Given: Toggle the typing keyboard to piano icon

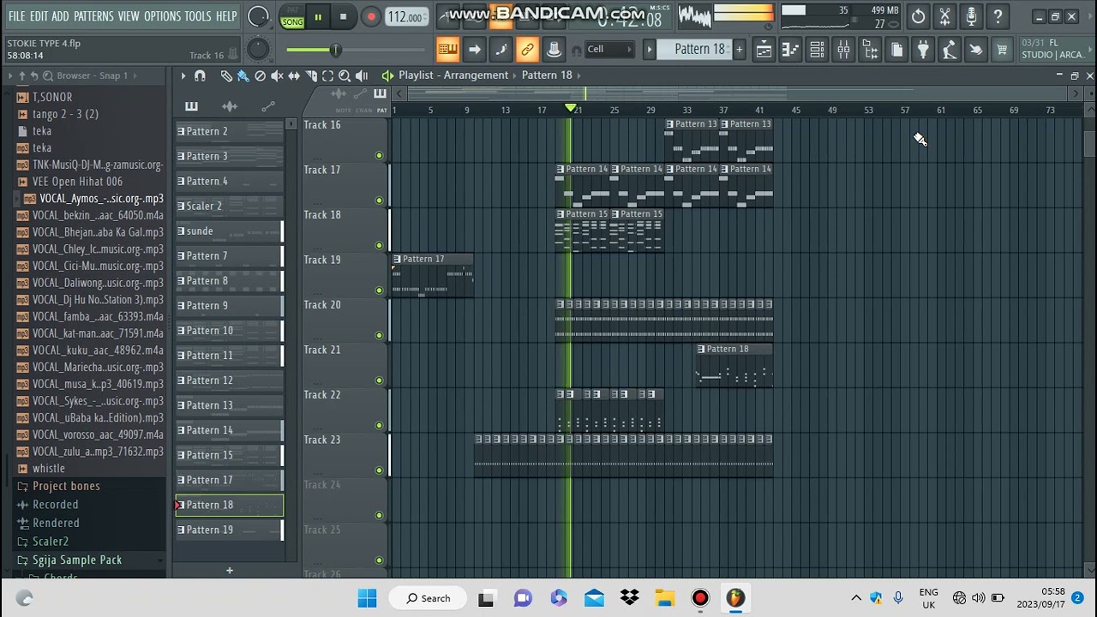Looking at the screenshot, I should pyautogui.click(x=447, y=50).
